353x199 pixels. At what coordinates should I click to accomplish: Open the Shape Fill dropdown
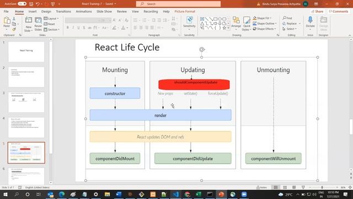point(262,18)
